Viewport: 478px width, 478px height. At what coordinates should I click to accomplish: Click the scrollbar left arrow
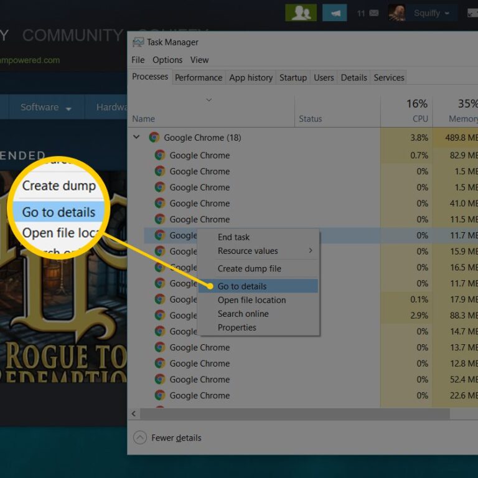click(x=134, y=414)
